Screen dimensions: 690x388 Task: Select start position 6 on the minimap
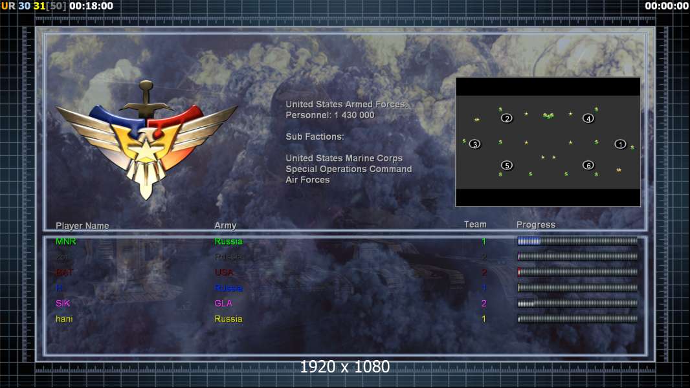pos(588,165)
